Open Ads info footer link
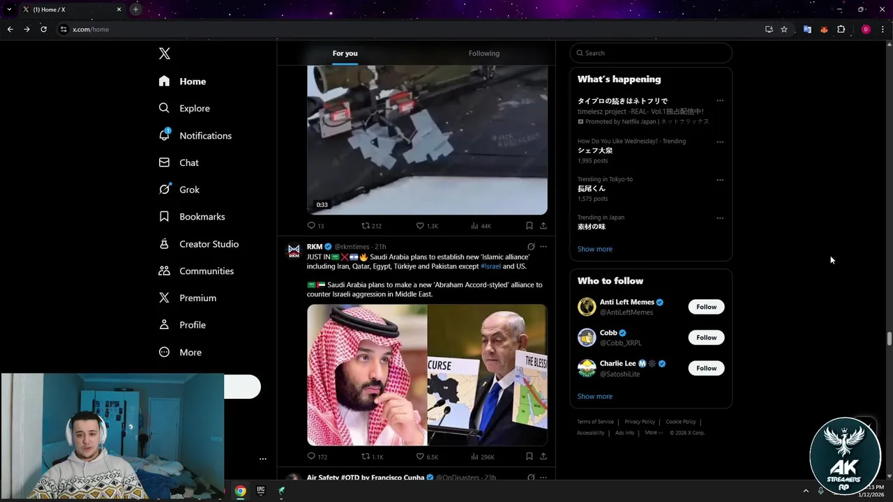 click(624, 433)
